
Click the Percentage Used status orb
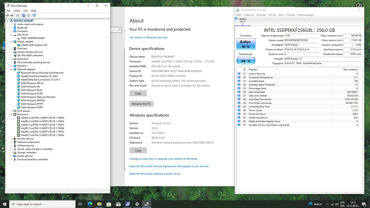click(x=239, y=88)
